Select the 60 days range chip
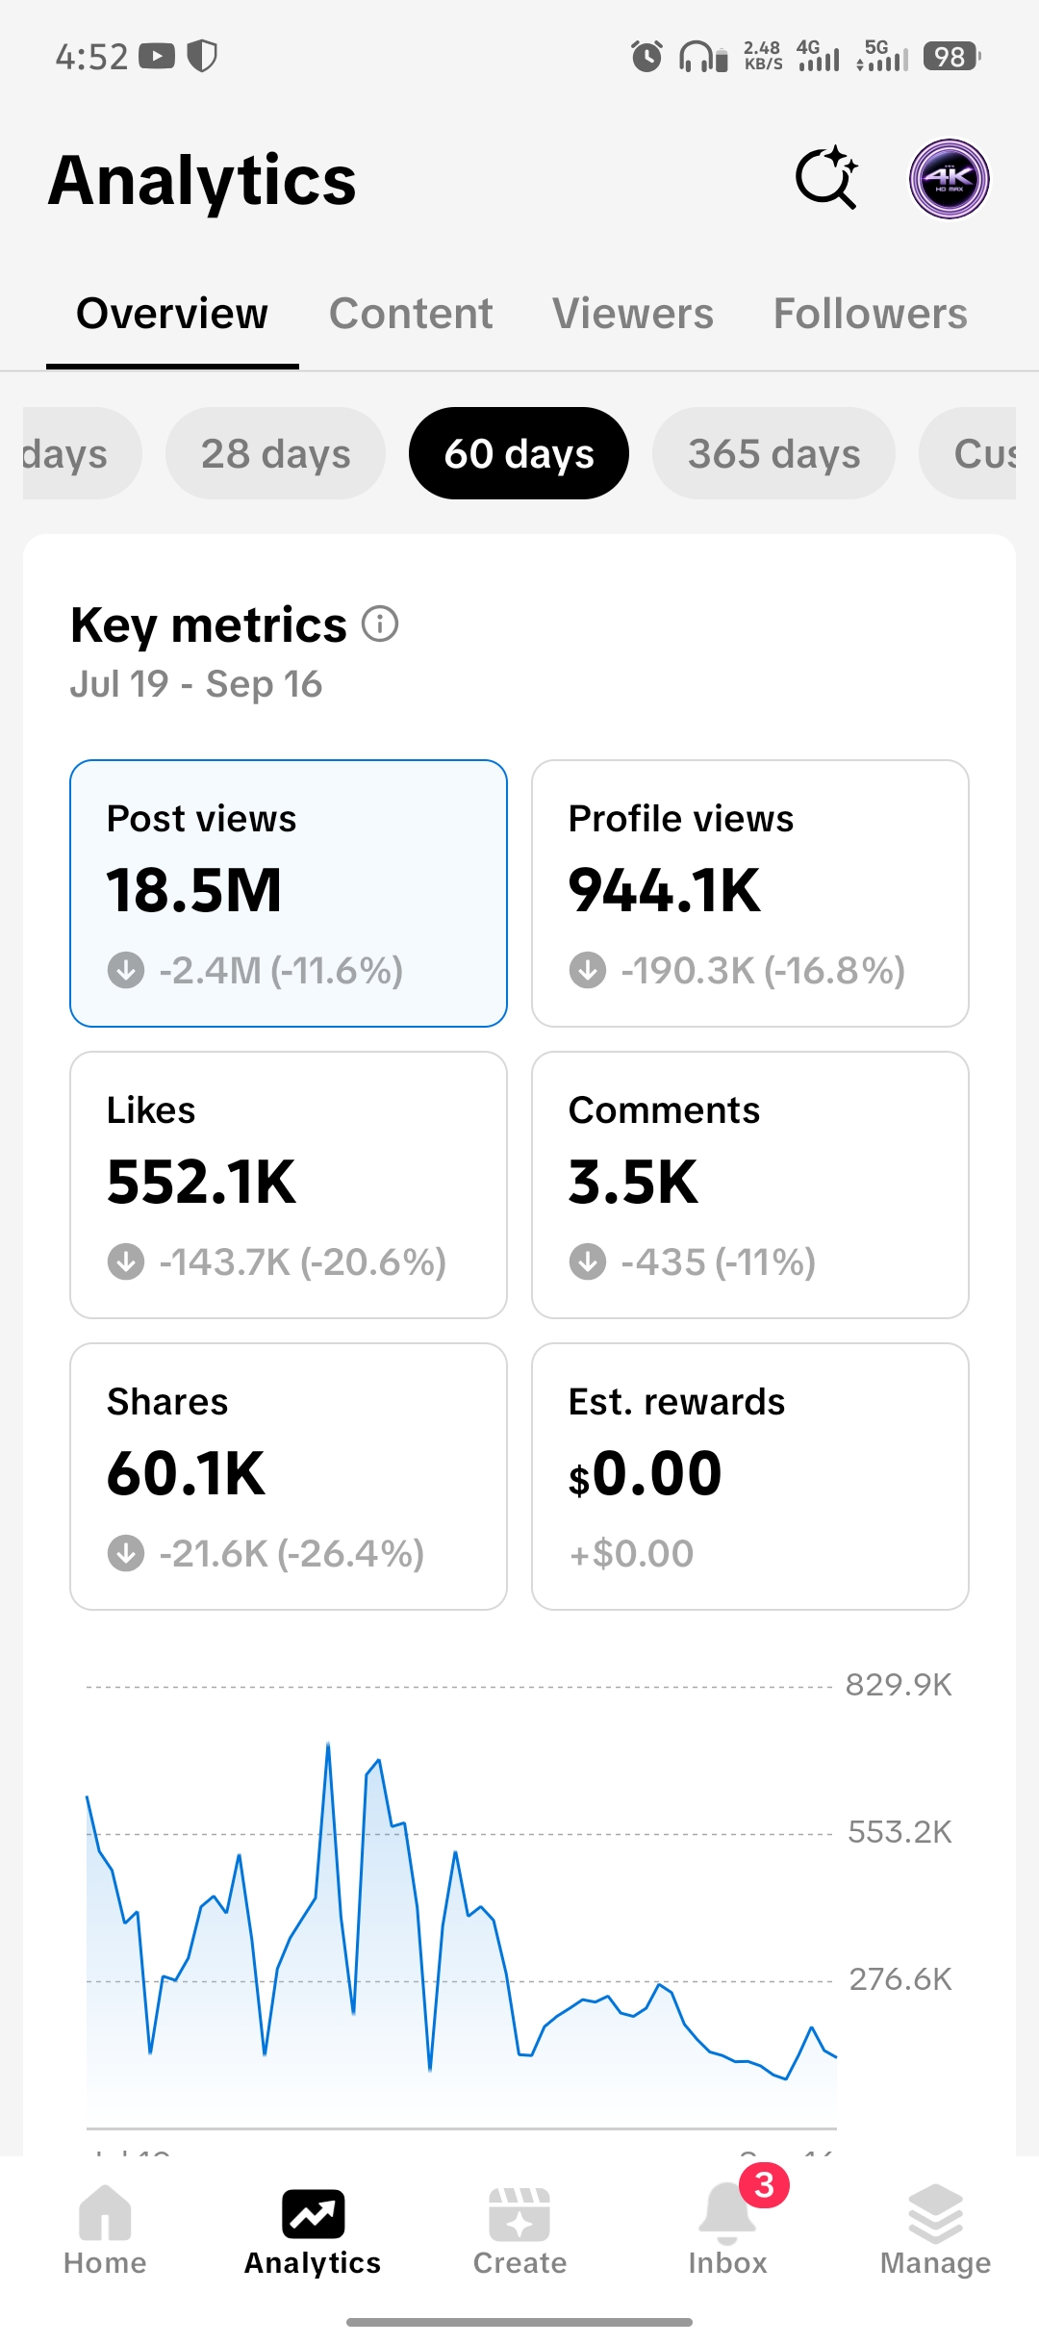Screen dimensions: 1039x2344 click(x=519, y=453)
